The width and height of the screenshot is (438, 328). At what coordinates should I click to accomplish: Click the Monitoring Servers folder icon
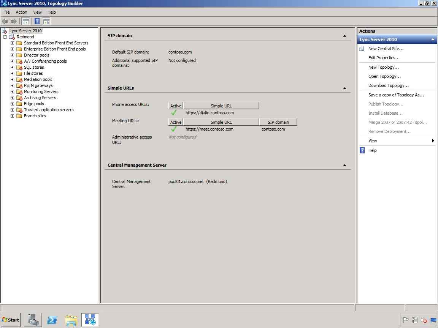tap(19, 92)
